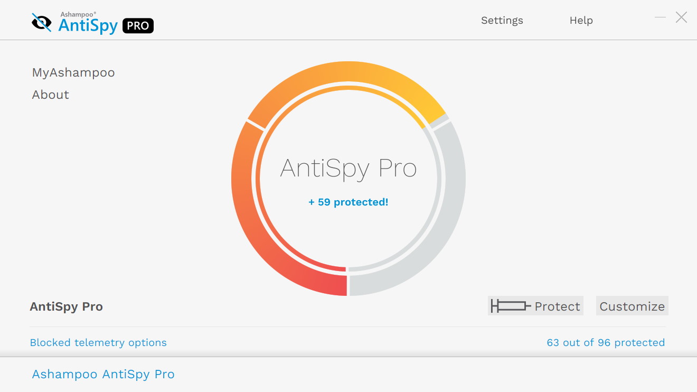Minimize the AntiSpy Pro window
The height and width of the screenshot is (392, 697).
coord(660,17)
